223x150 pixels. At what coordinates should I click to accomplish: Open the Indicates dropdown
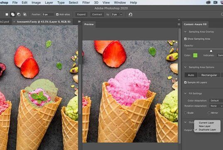pos(220,55)
